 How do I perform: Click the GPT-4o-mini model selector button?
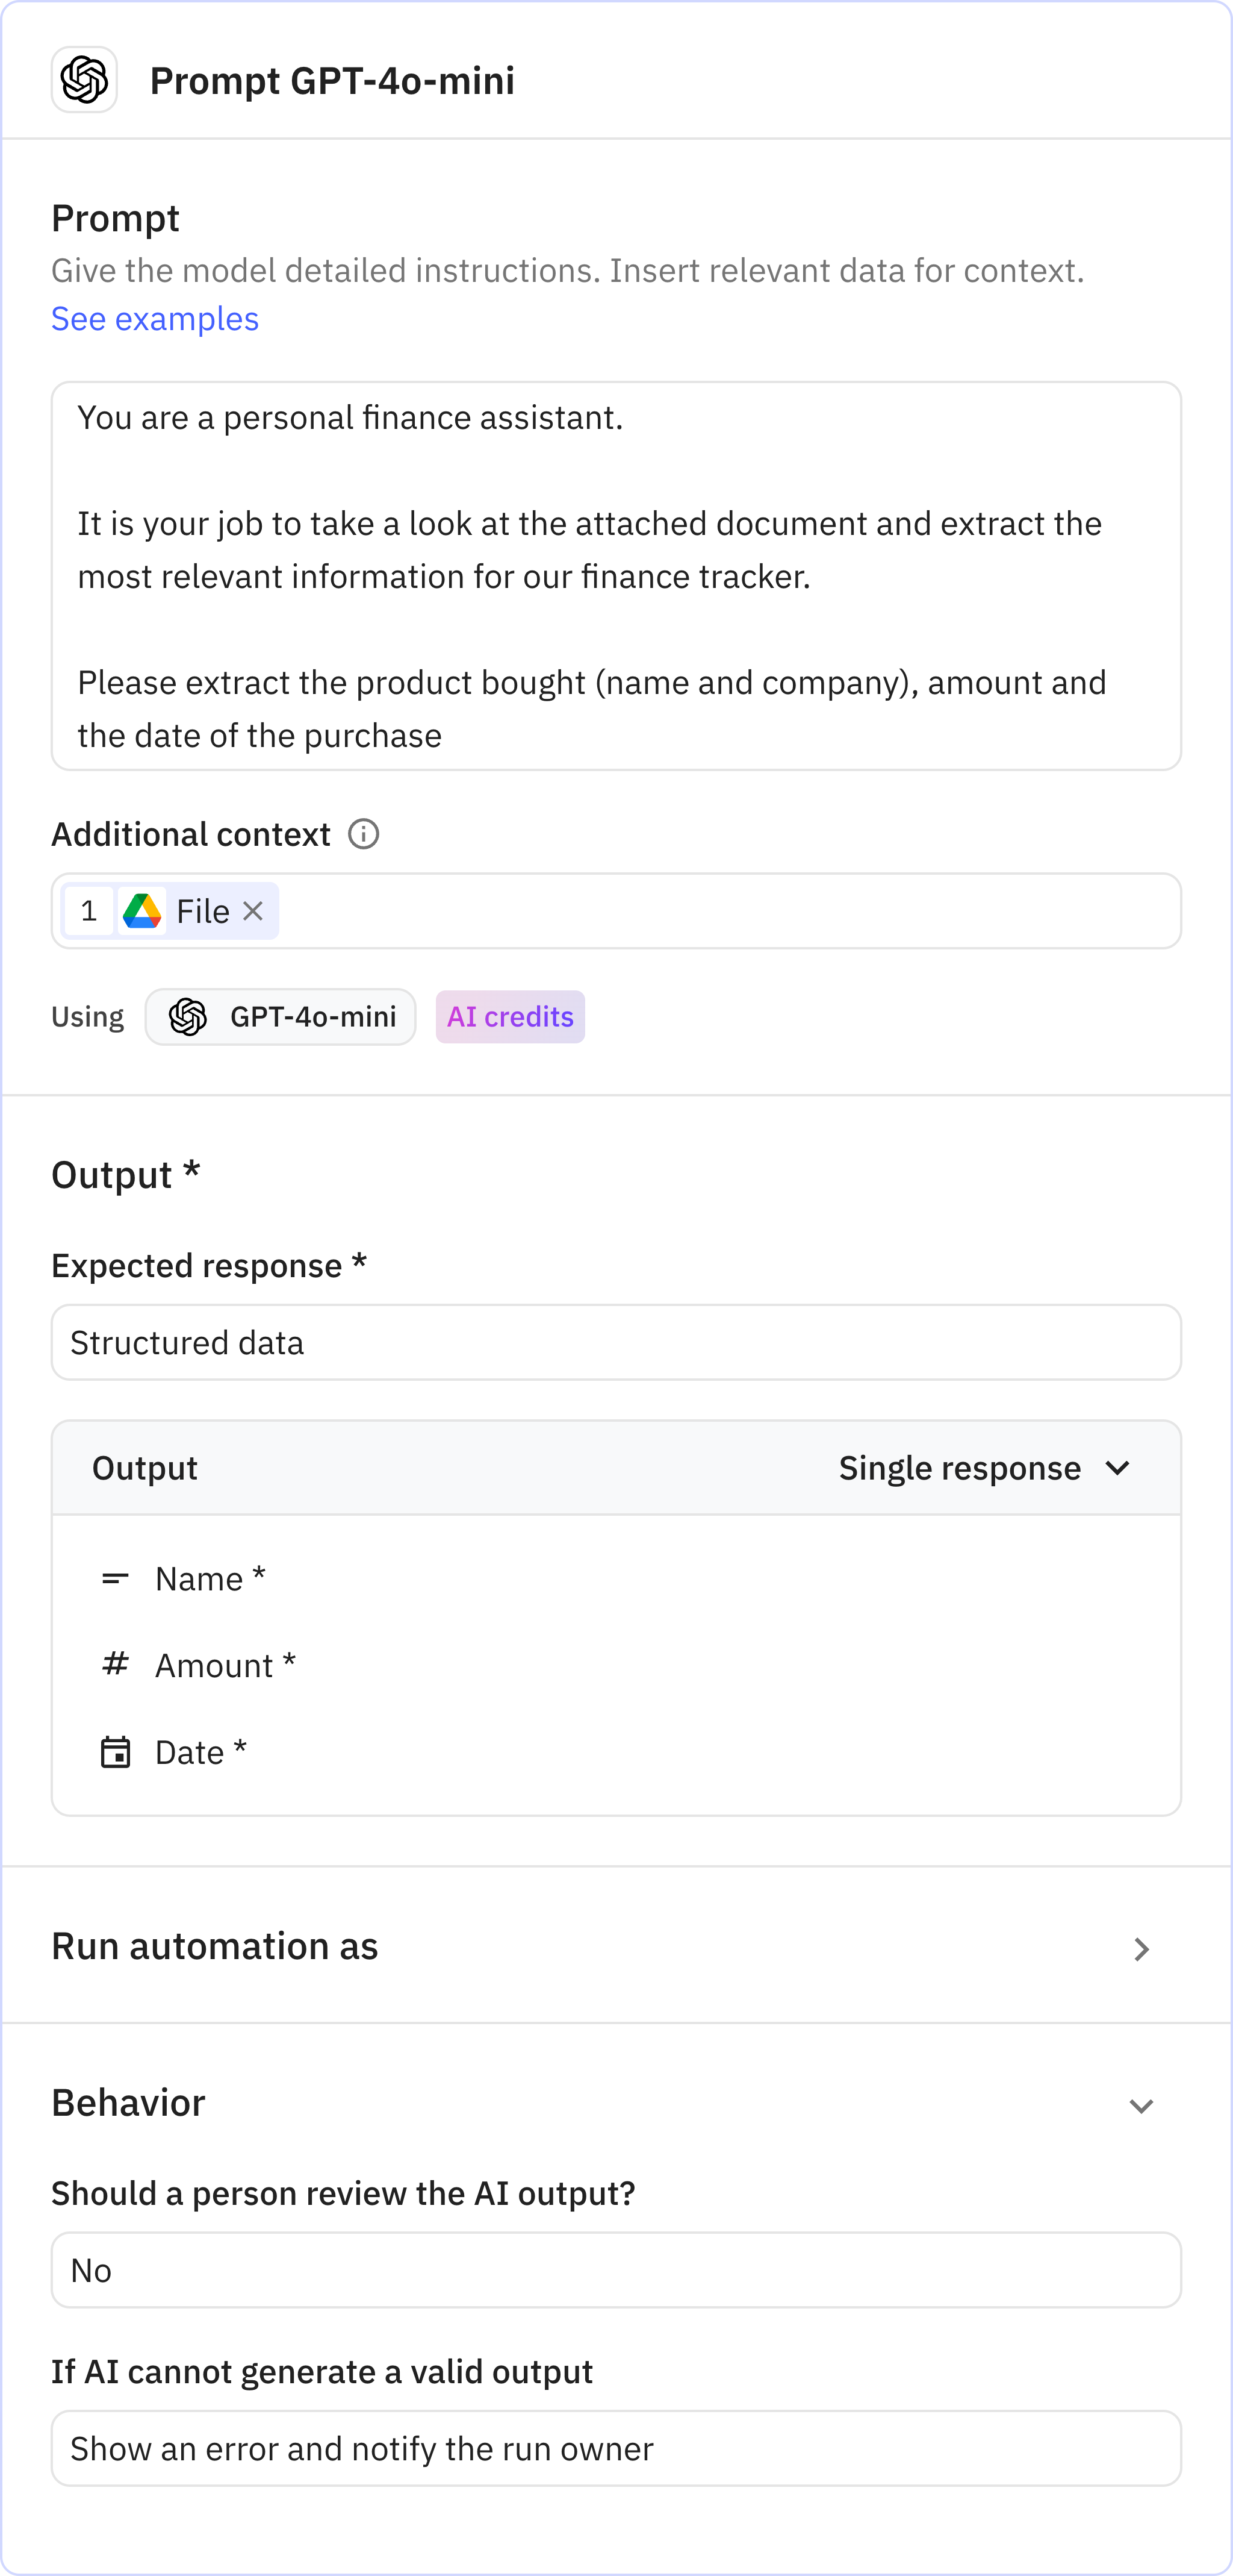coord(281,1017)
